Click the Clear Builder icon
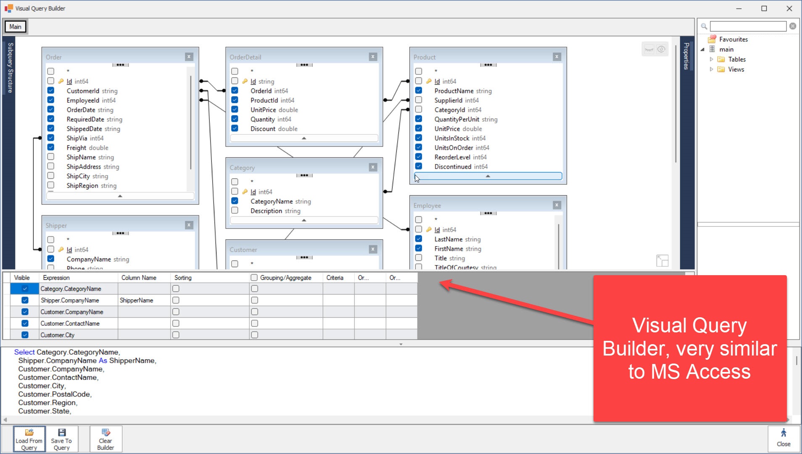This screenshot has height=454, width=802. pyautogui.click(x=106, y=433)
